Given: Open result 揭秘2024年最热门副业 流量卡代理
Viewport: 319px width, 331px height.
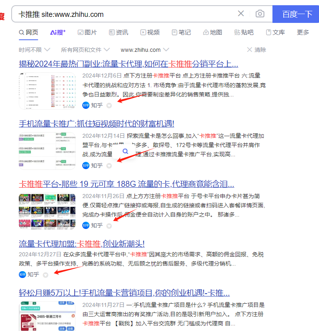Looking at the screenshot, I should (128, 64).
